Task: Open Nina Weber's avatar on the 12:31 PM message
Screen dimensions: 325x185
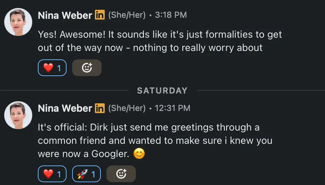Action: coord(18,115)
